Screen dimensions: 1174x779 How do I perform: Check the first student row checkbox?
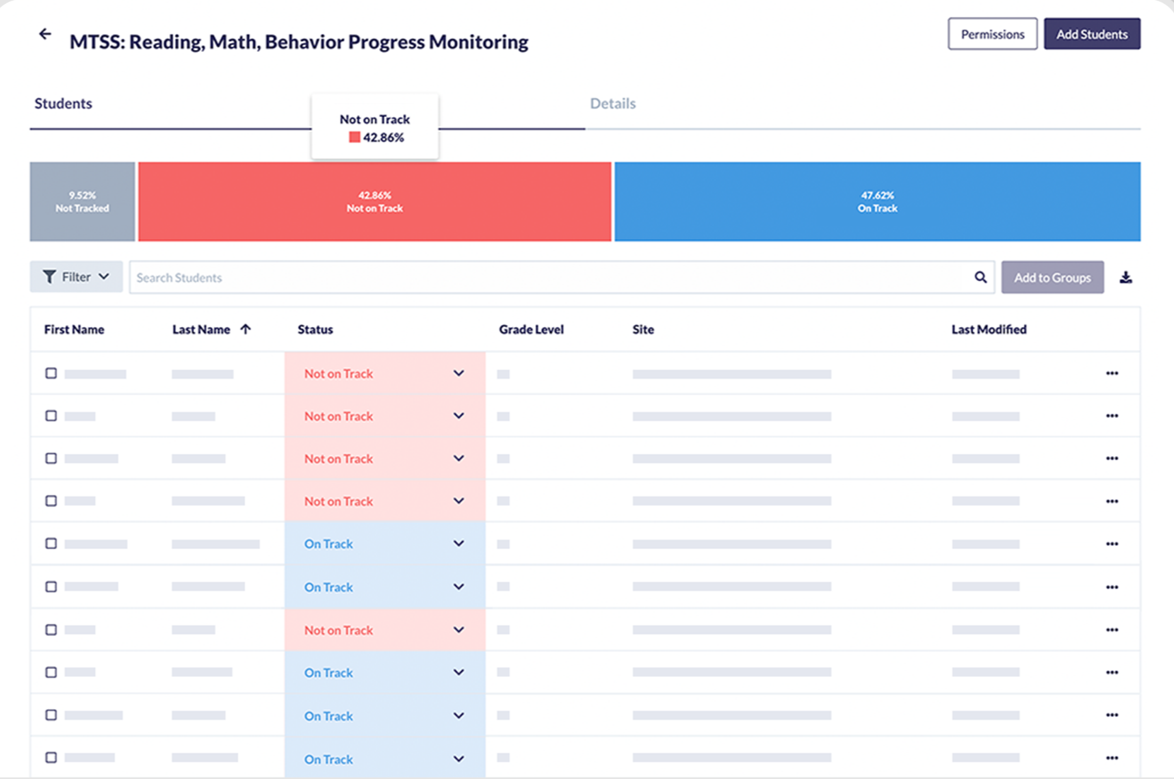pos(51,373)
